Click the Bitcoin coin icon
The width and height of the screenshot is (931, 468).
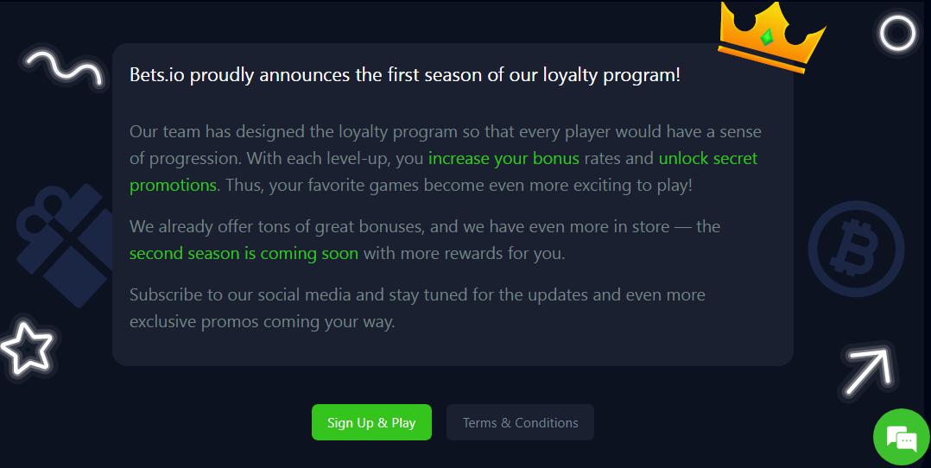pyautogui.click(x=856, y=249)
